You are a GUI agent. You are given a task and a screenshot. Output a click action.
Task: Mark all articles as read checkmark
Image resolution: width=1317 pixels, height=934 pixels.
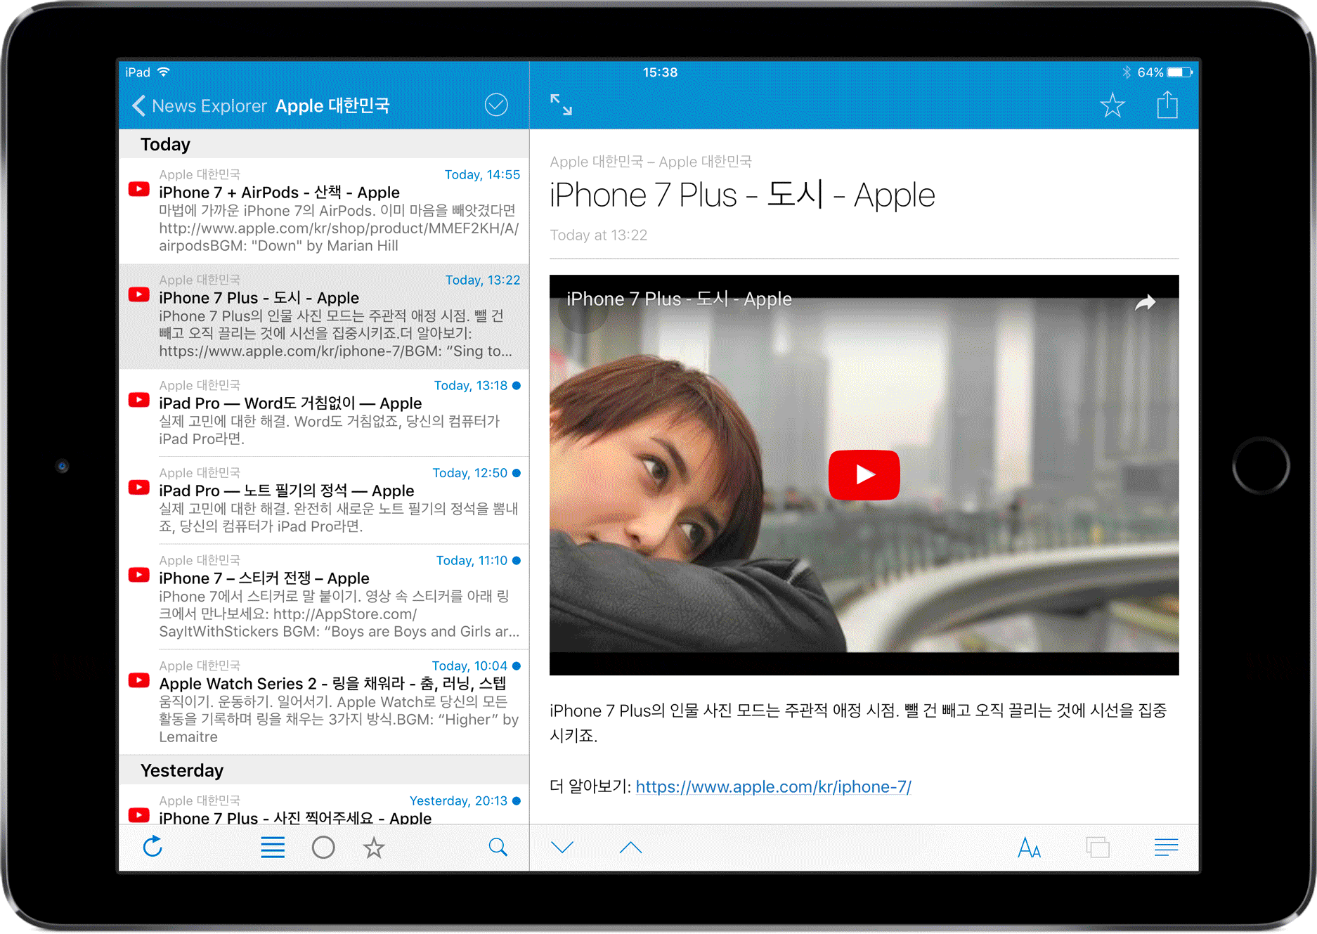tap(496, 105)
